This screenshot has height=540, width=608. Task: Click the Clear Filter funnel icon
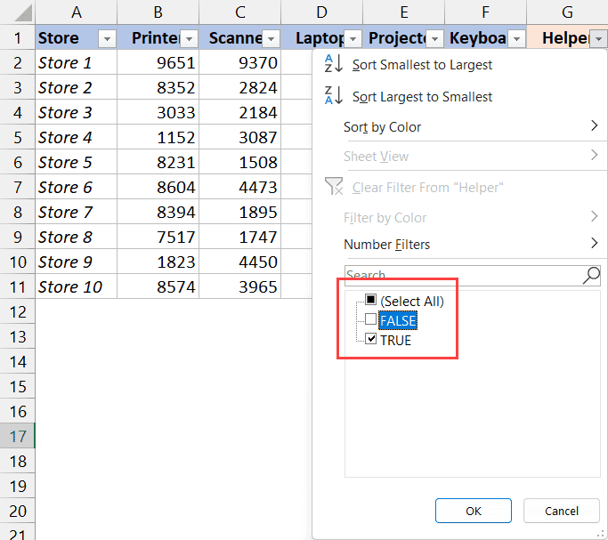click(x=334, y=187)
